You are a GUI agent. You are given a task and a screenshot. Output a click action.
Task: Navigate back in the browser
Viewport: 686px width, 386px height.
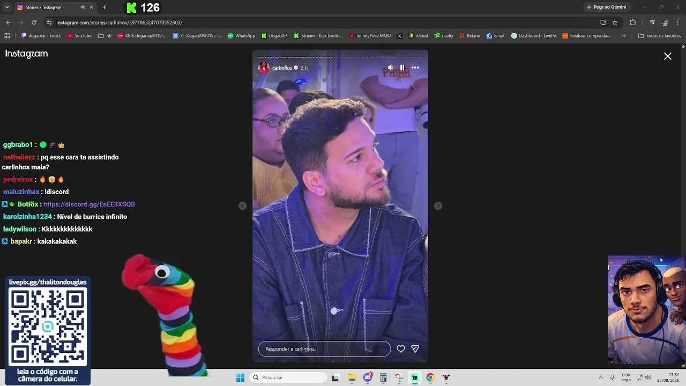[8, 23]
